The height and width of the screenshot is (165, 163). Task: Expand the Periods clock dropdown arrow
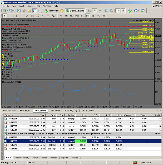[138, 11]
